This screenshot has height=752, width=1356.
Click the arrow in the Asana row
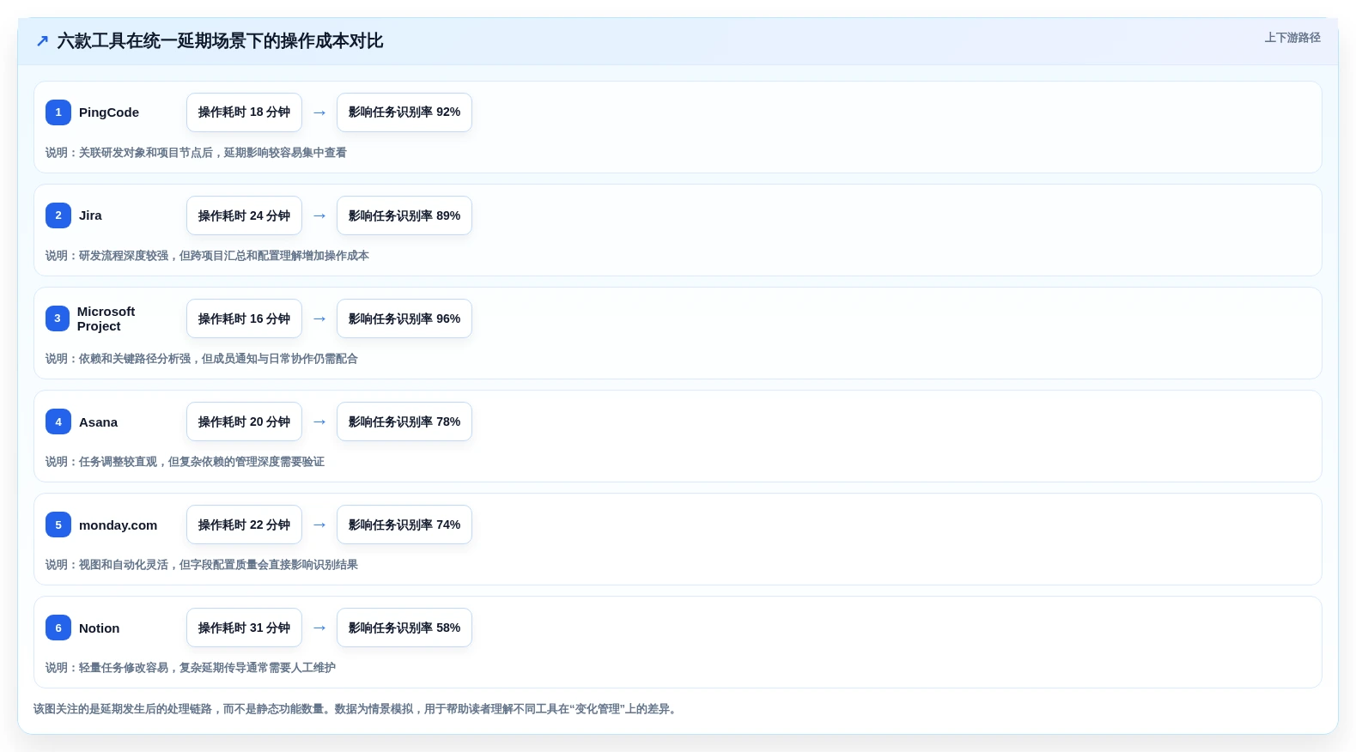(319, 421)
